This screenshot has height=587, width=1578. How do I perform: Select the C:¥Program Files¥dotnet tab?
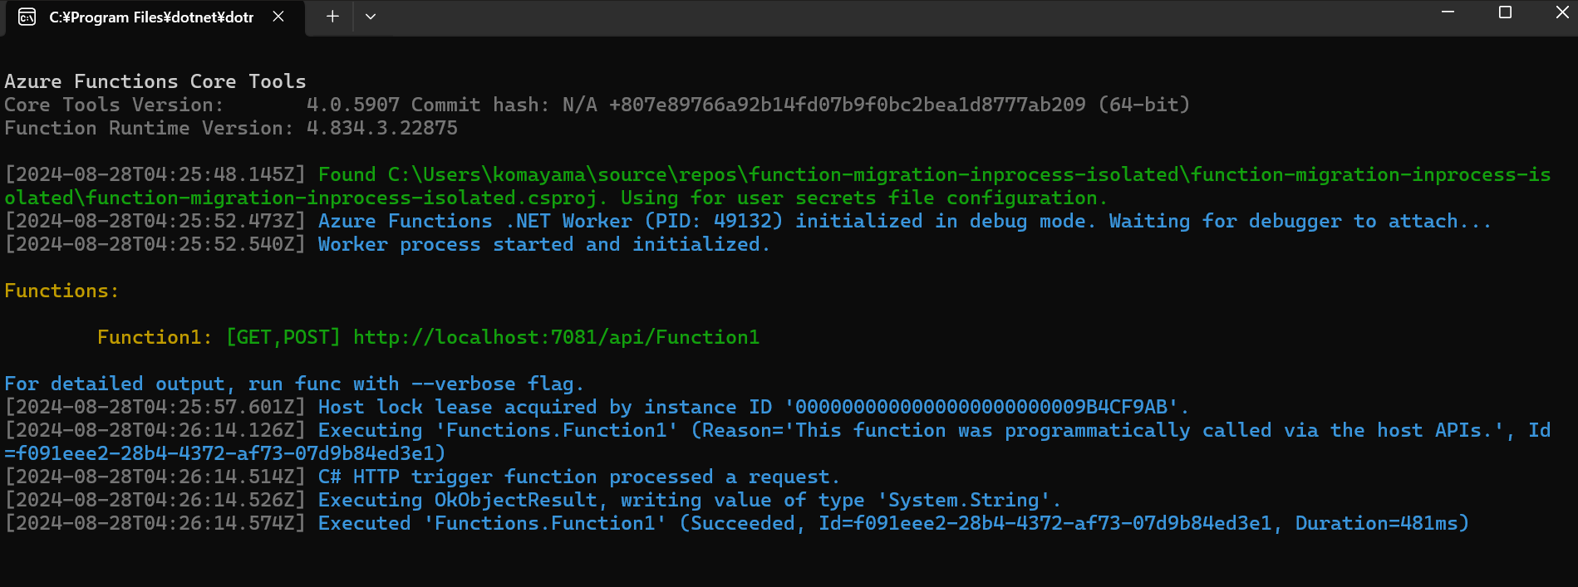point(151,17)
